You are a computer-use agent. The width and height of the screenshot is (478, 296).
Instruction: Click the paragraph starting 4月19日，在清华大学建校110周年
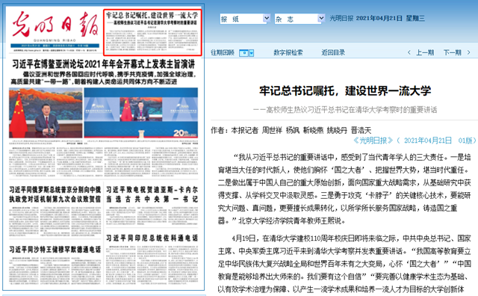point(344,264)
